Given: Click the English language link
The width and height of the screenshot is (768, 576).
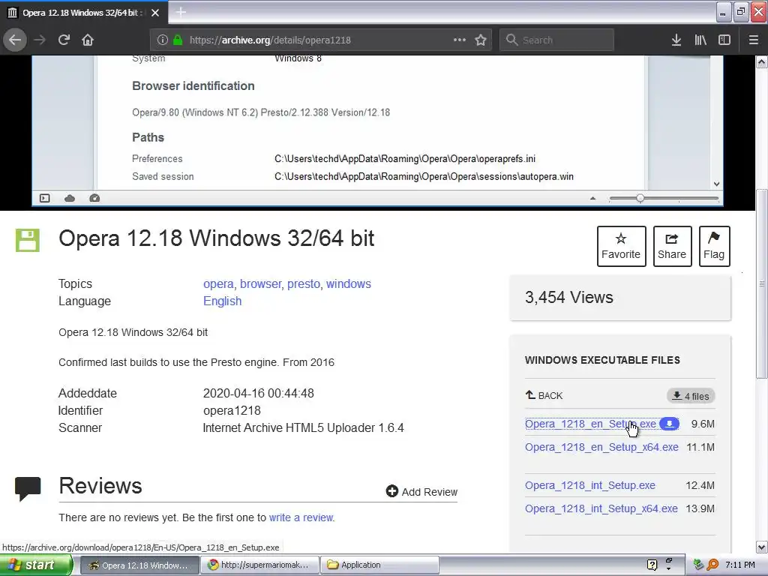Looking at the screenshot, I should click(222, 301).
